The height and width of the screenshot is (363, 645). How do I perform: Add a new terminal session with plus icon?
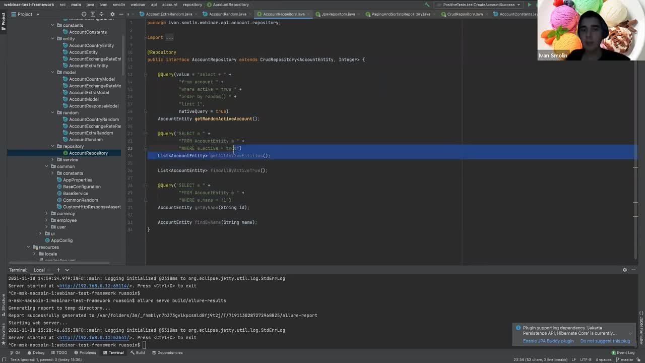tap(58, 270)
